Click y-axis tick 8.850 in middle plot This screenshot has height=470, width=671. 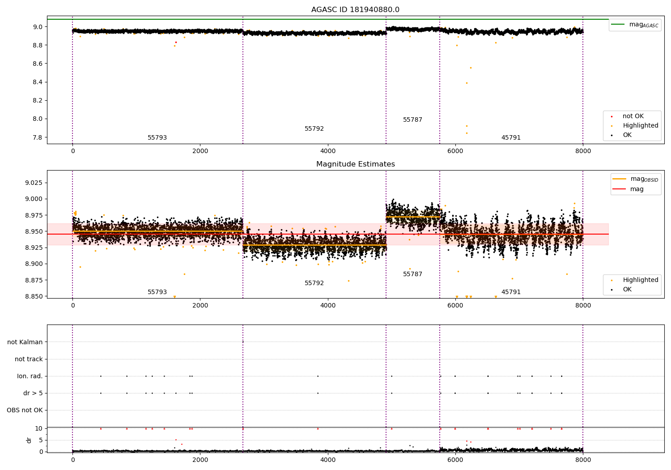click(x=34, y=297)
